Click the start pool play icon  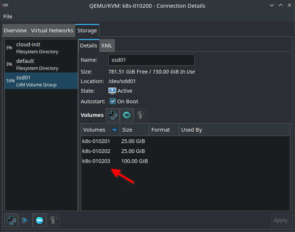point(25,220)
